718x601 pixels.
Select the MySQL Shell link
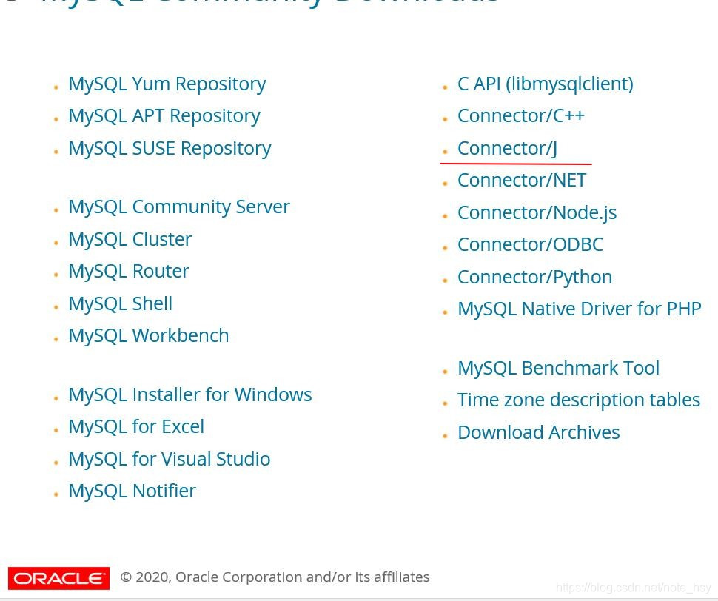(x=121, y=304)
